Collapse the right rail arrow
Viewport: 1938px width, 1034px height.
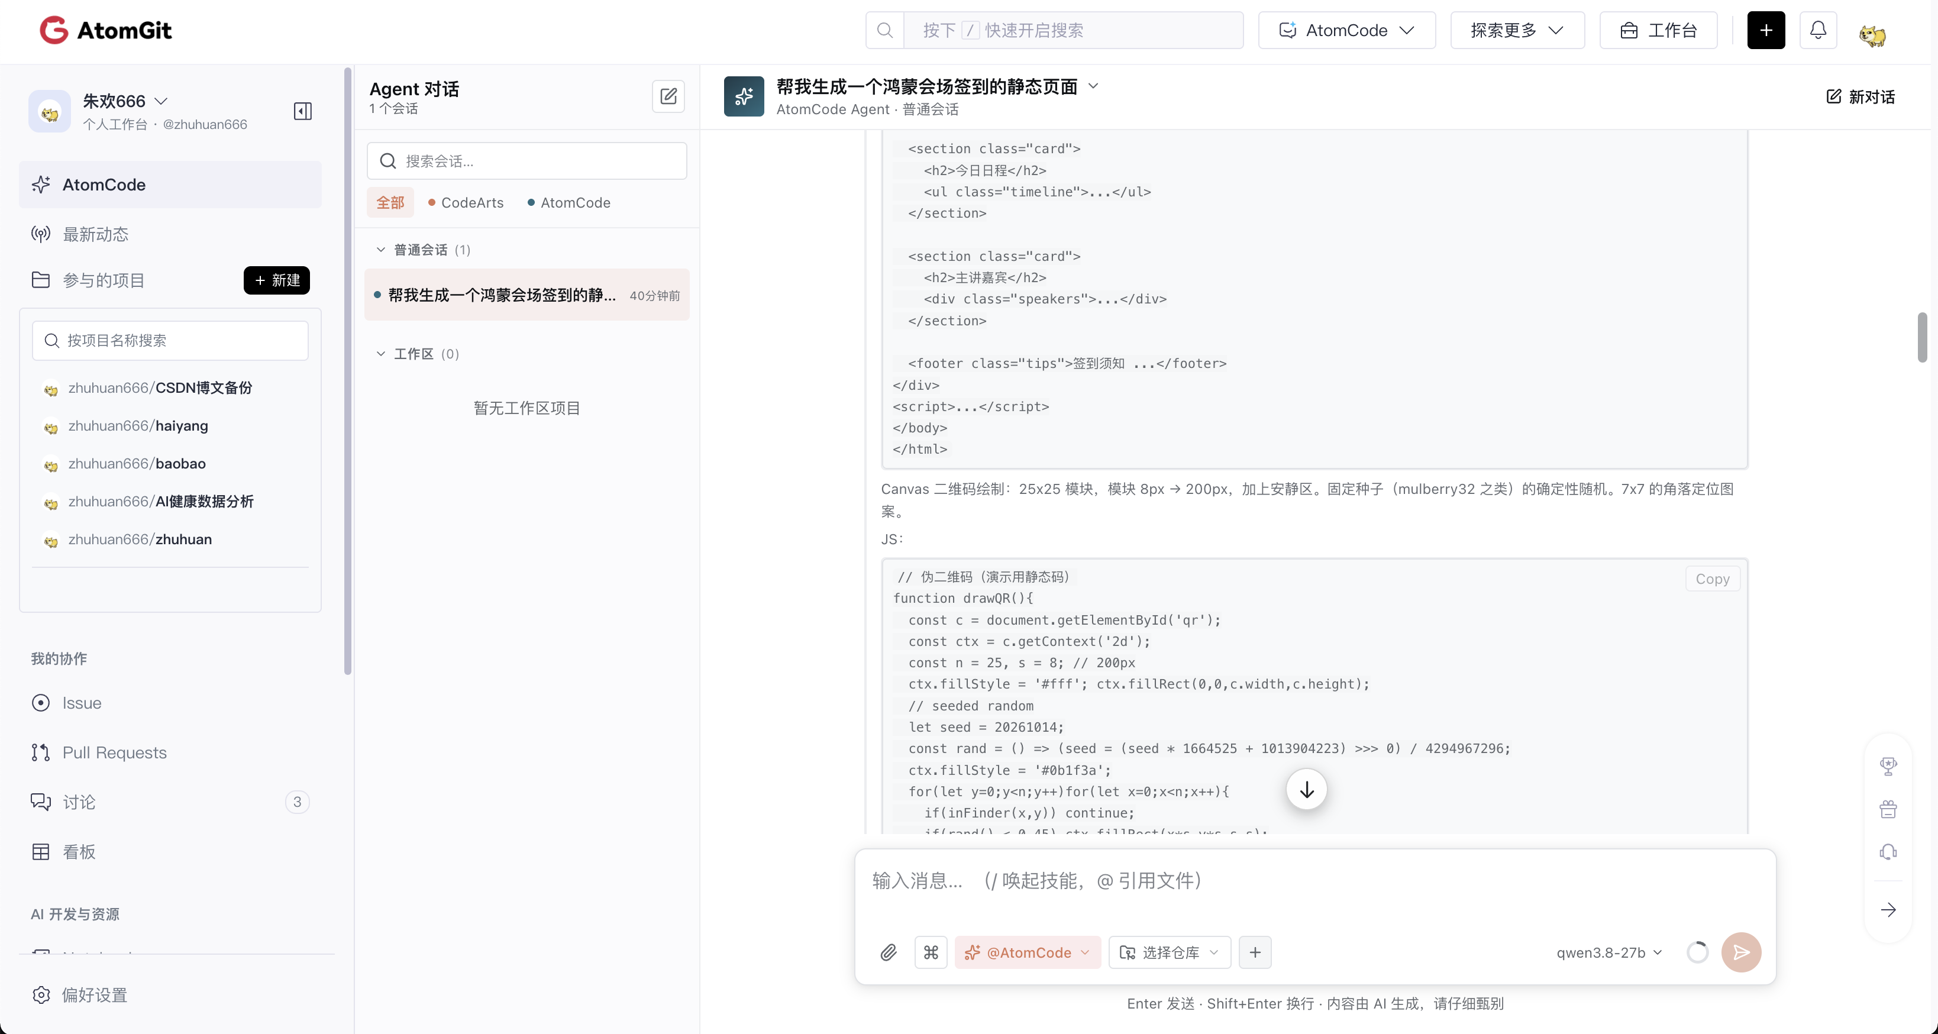pyautogui.click(x=1888, y=910)
